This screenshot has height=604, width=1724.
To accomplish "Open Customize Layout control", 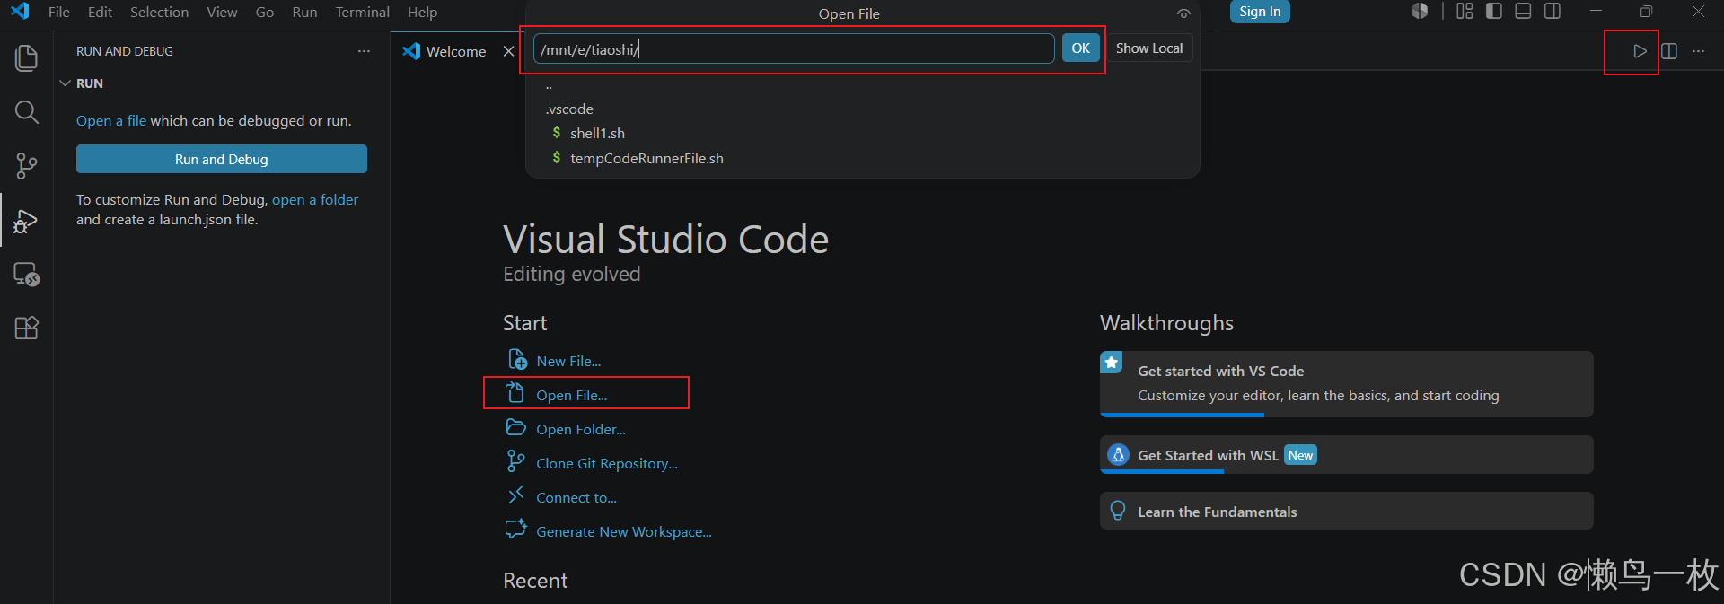I will (x=1465, y=12).
